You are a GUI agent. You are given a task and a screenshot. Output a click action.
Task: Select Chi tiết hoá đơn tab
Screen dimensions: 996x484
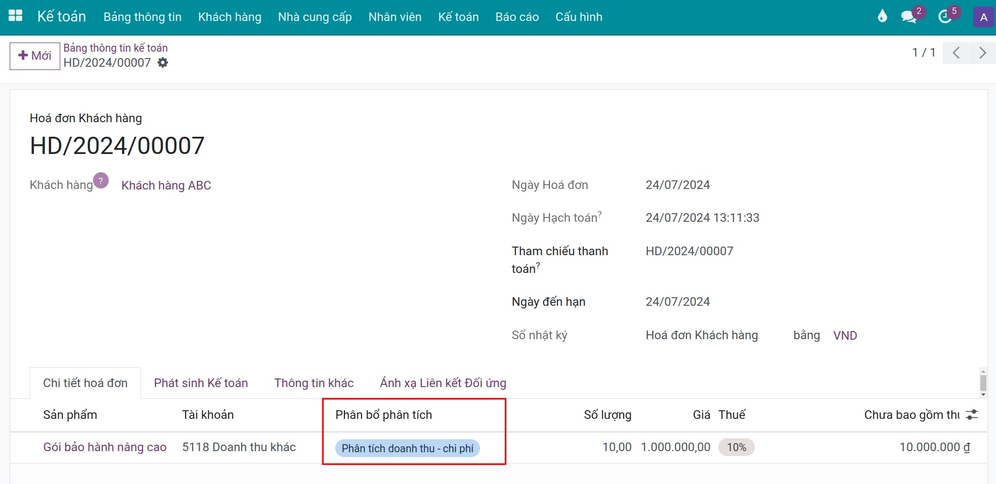click(86, 383)
